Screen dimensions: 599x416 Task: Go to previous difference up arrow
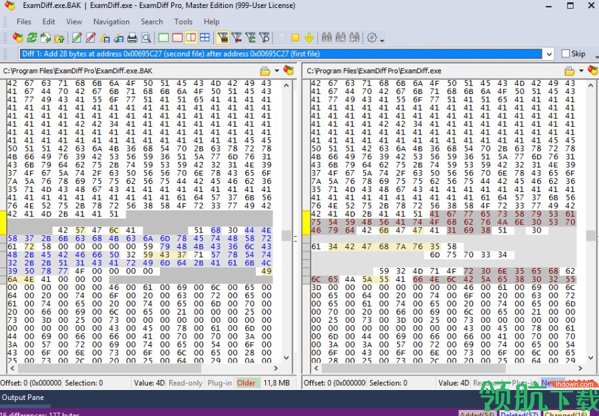(x=282, y=37)
